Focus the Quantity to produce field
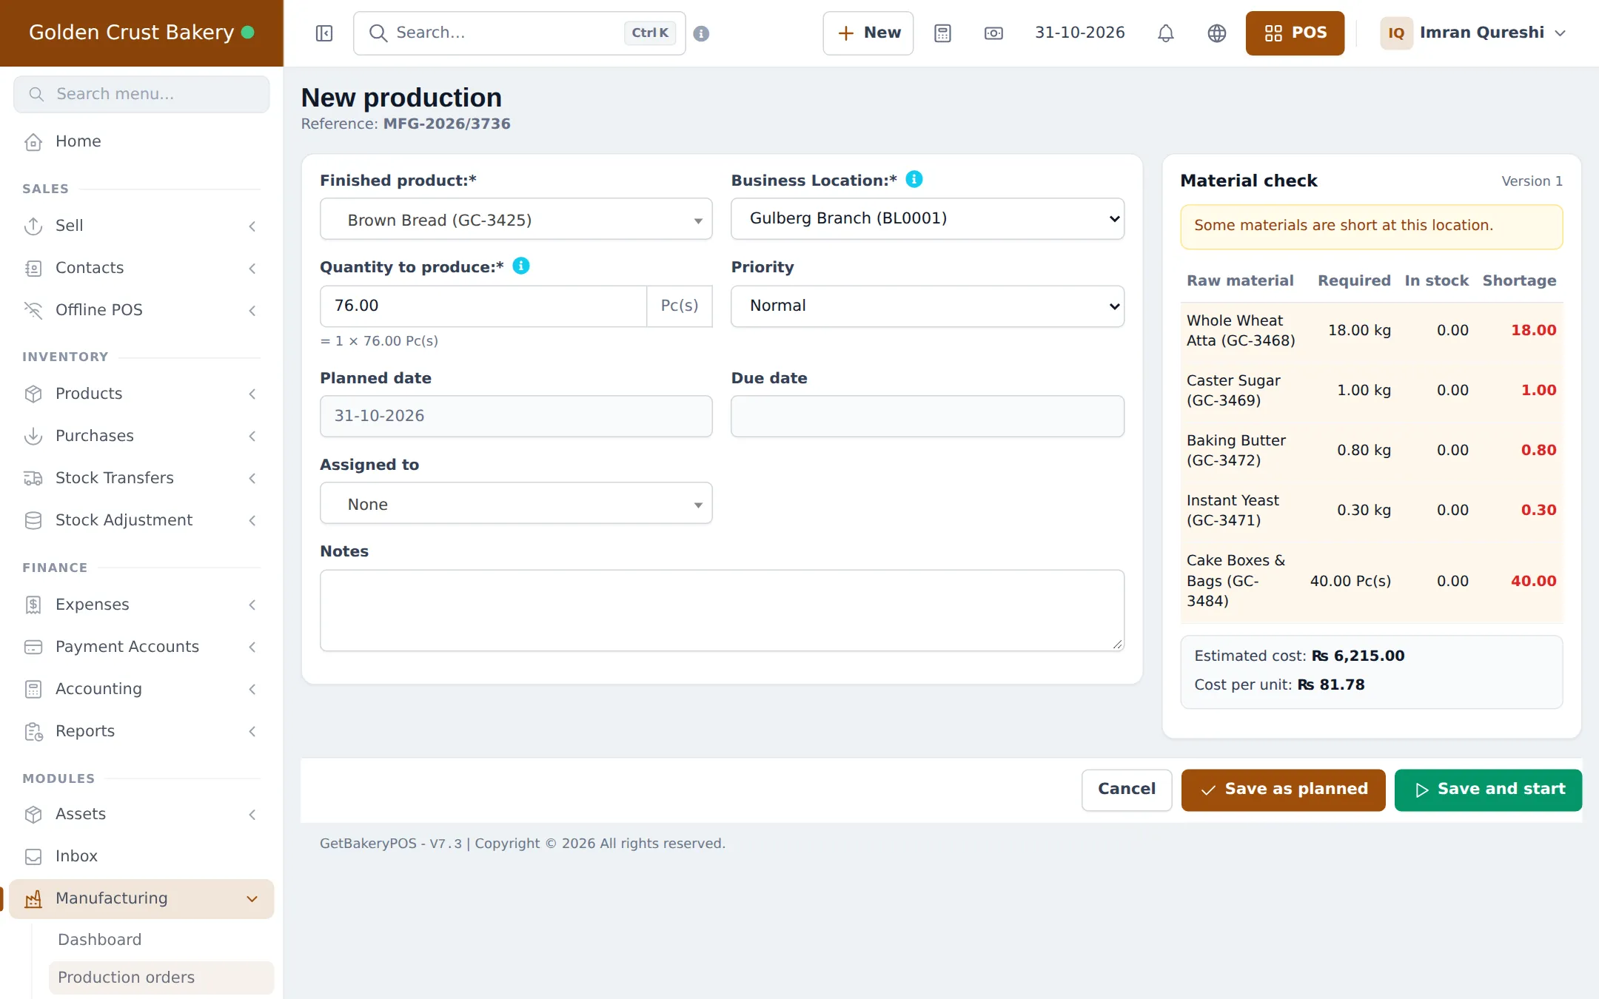This screenshot has height=999, width=1599. pyautogui.click(x=483, y=306)
